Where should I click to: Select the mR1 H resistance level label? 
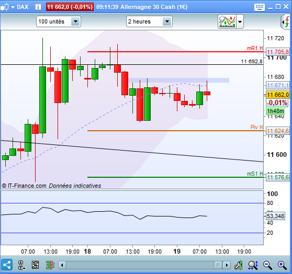(255, 49)
